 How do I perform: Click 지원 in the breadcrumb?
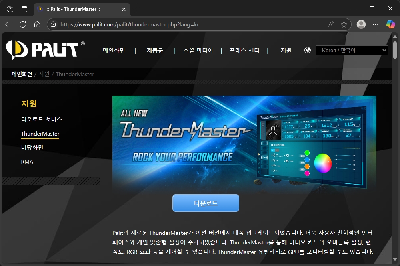point(44,74)
